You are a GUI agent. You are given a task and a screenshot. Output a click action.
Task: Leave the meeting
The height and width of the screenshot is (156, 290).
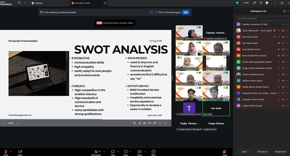point(225,152)
